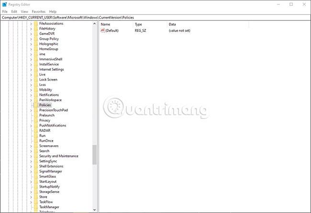Click the FileHistory folder icon
311x213 pixels.
point(36,29)
